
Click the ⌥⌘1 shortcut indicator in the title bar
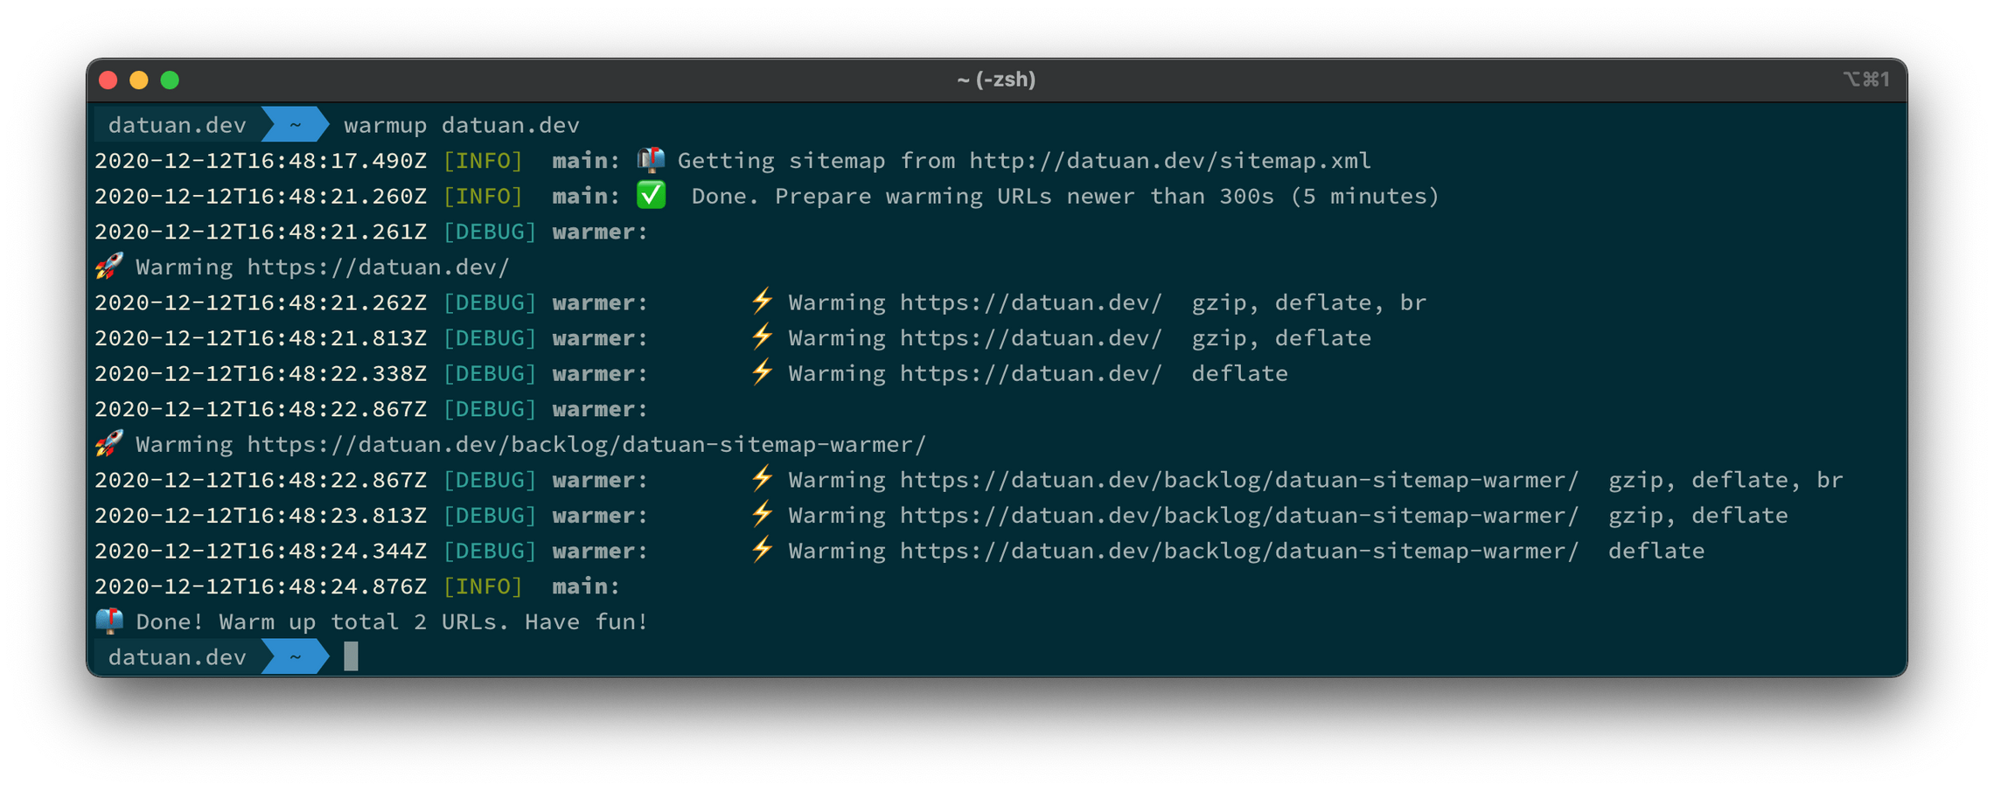(1866, 80)
